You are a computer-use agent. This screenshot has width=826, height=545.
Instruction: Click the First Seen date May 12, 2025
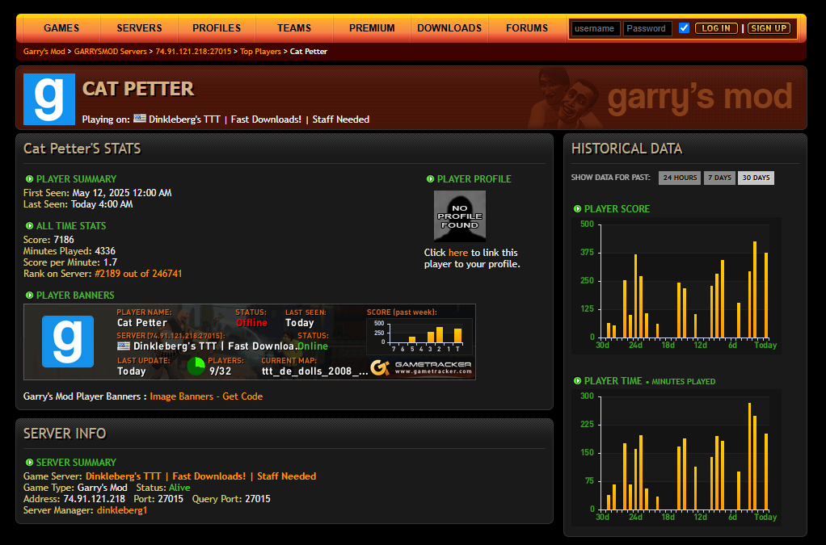pyautogui.click(x=122, y=192)
